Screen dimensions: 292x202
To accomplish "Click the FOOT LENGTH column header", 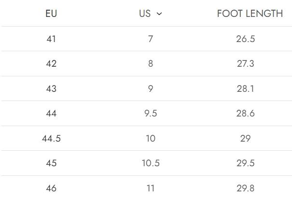I will 250,14.
